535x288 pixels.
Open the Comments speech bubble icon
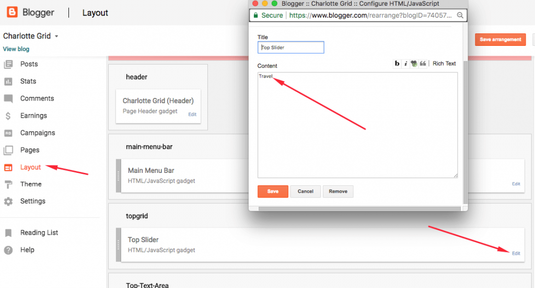[8, 98]
